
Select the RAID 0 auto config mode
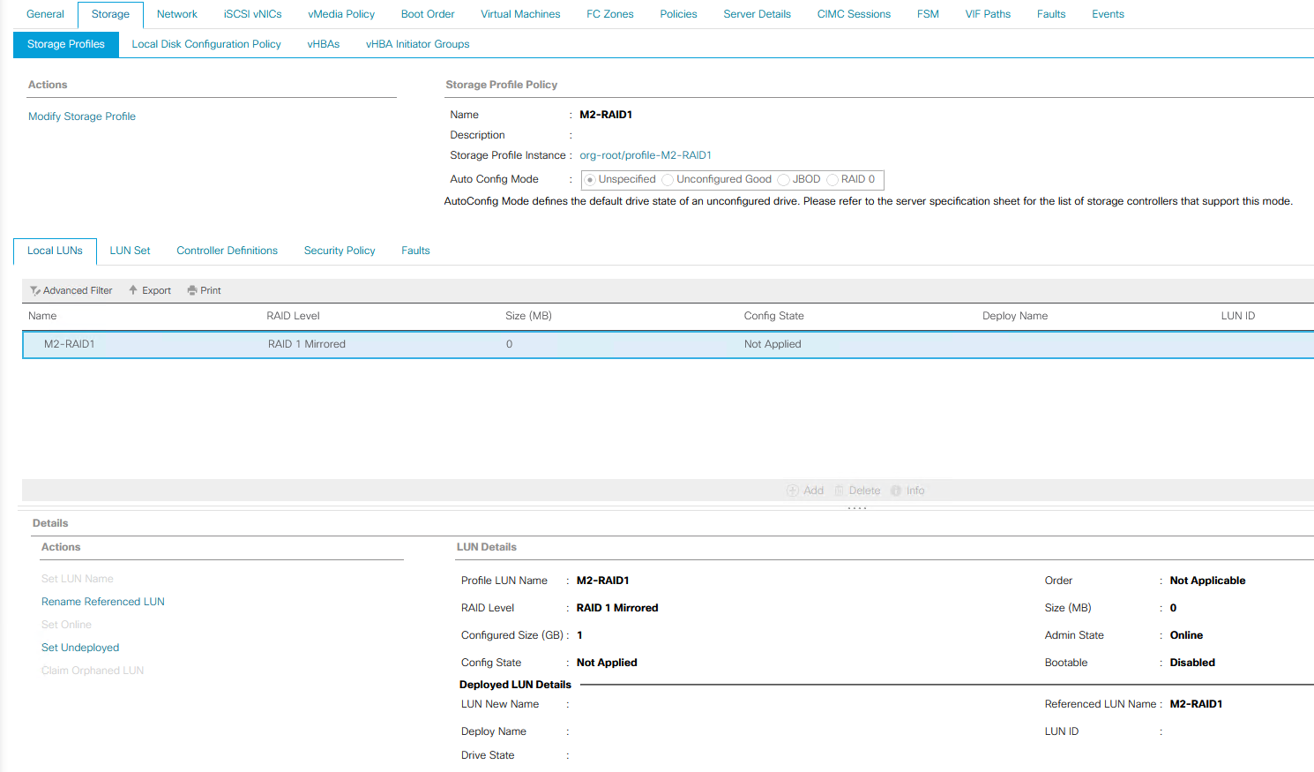click(x=832, y=179)
